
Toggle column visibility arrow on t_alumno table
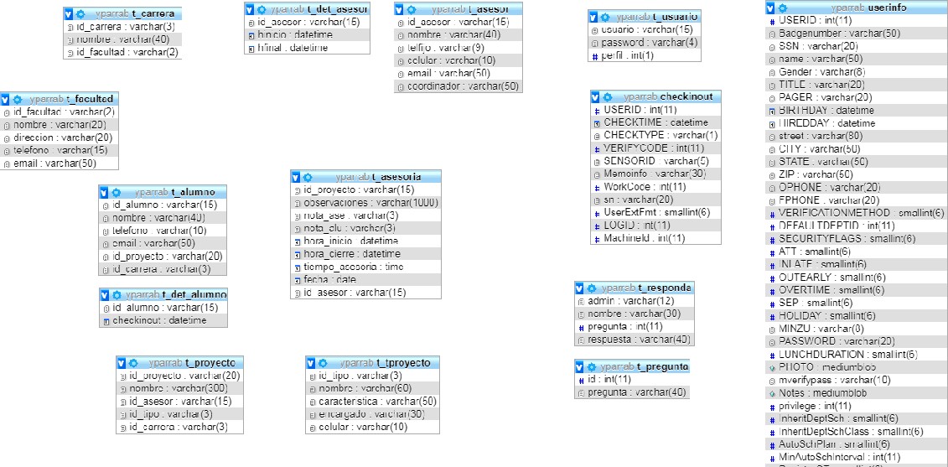coord(104,191)
